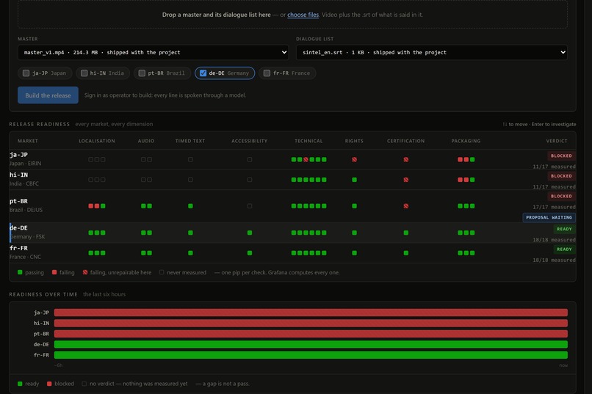Click the Localisation column header
This screenshot has width=592, height=394.
[97, 141]
